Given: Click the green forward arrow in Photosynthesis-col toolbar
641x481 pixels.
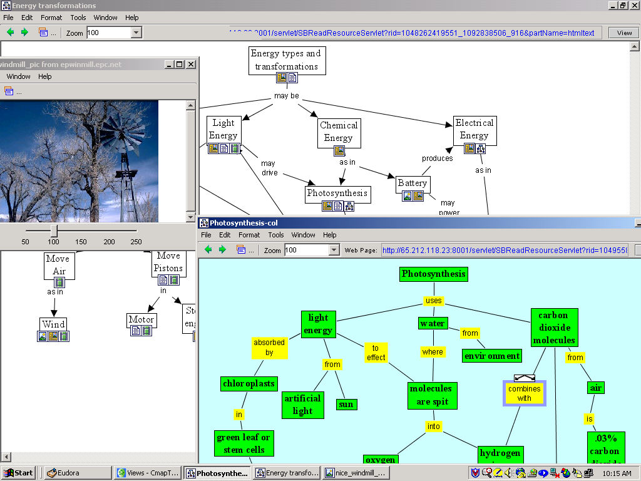Looking at the screenshot, I should click(222, 250).
